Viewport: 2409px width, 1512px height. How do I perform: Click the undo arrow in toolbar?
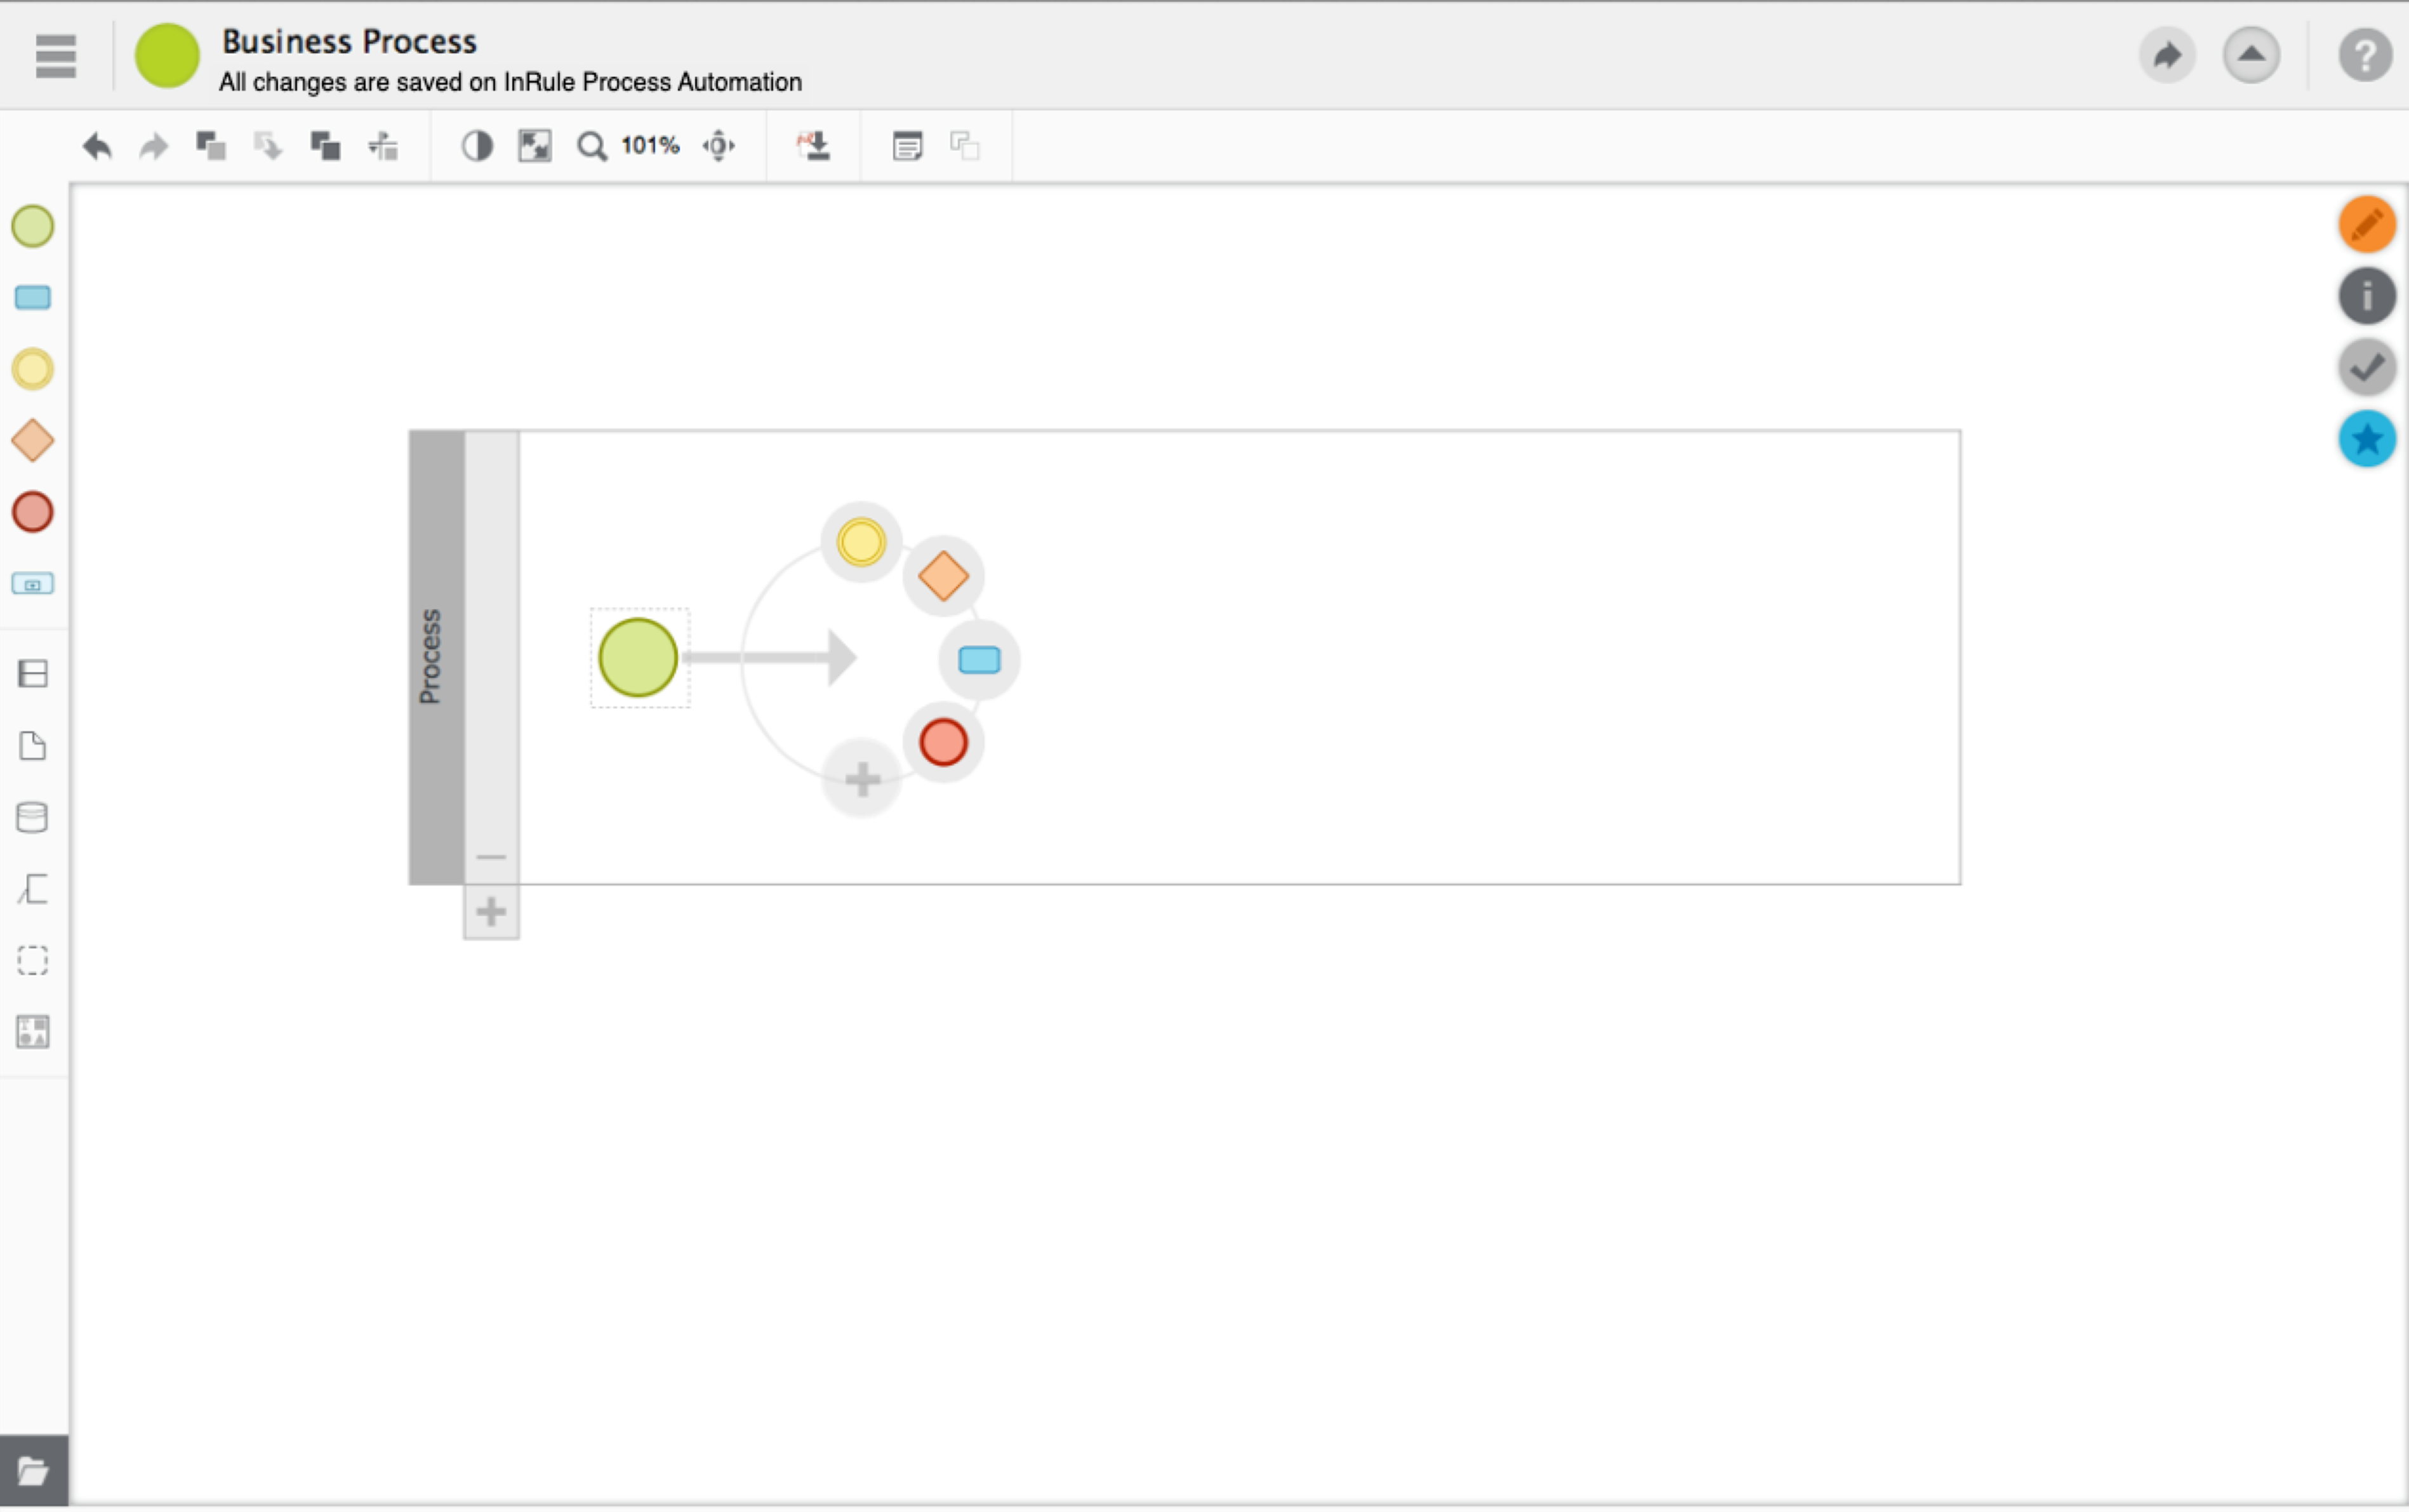click(97, 147)
